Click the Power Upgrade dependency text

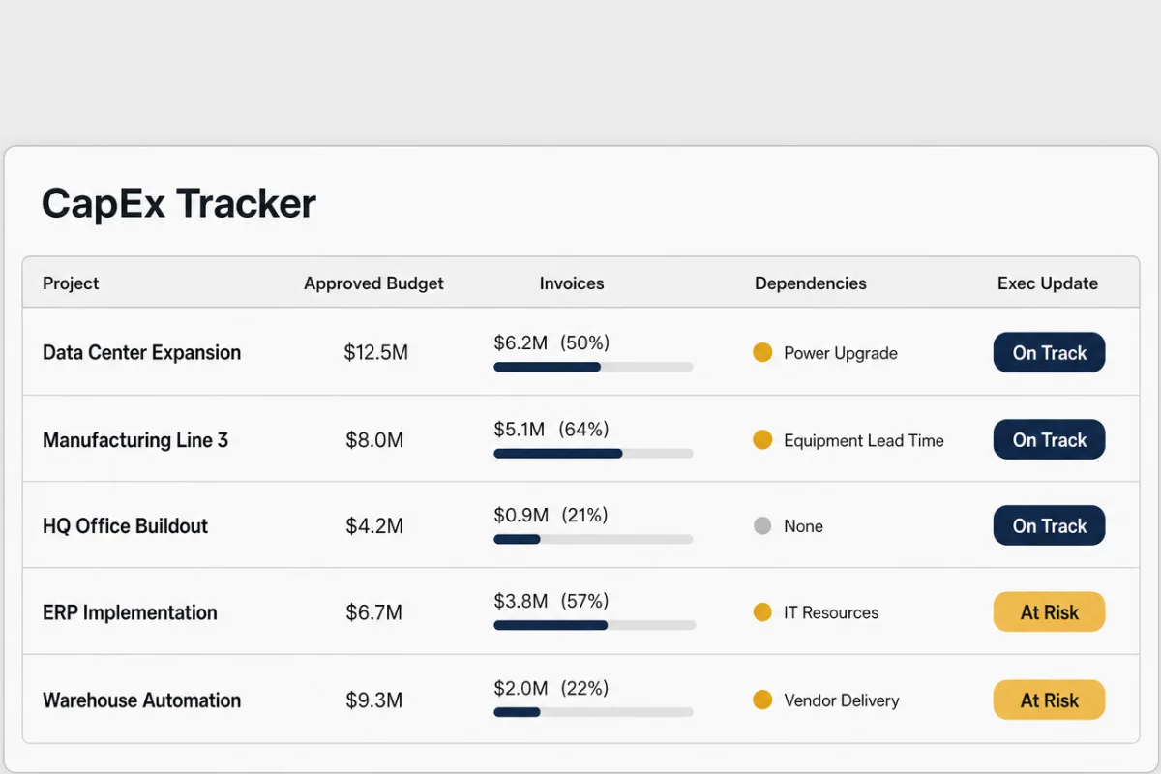click(841, 353)
